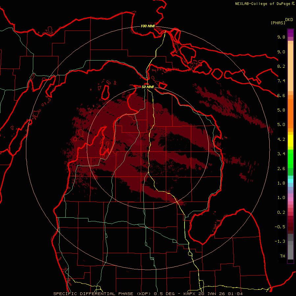296x296 pixels.
Task: Click the KAPX radar site identifier
Action: coord(189,294)
